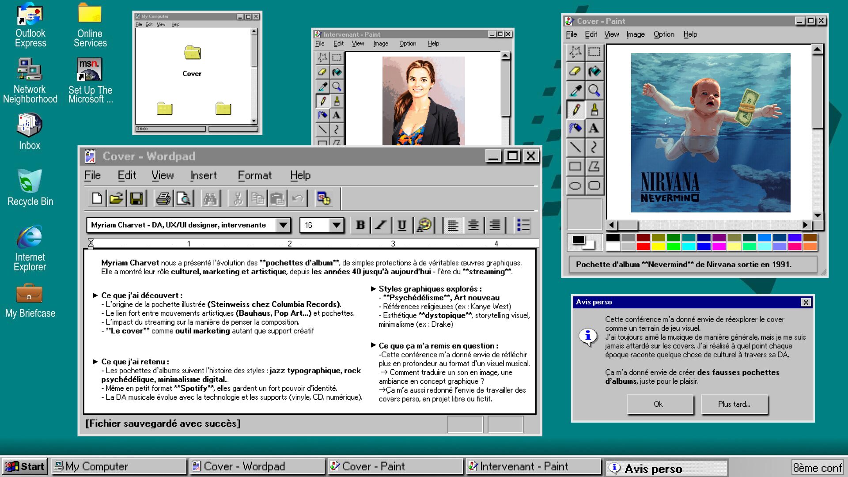The height and width of the screenshot is (477, 848).
Task: Click the Insert date/time icon in Wordpad
Action: [x=323, y=199]
